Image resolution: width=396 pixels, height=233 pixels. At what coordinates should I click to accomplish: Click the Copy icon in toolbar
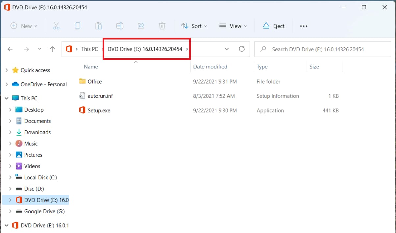77,26
